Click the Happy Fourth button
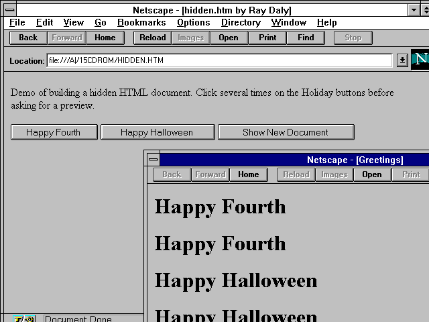429x322 pixels. point(54,132)
